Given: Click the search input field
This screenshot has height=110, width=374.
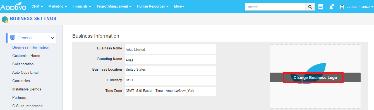Looking at the screenshot, I should [275, 7].
